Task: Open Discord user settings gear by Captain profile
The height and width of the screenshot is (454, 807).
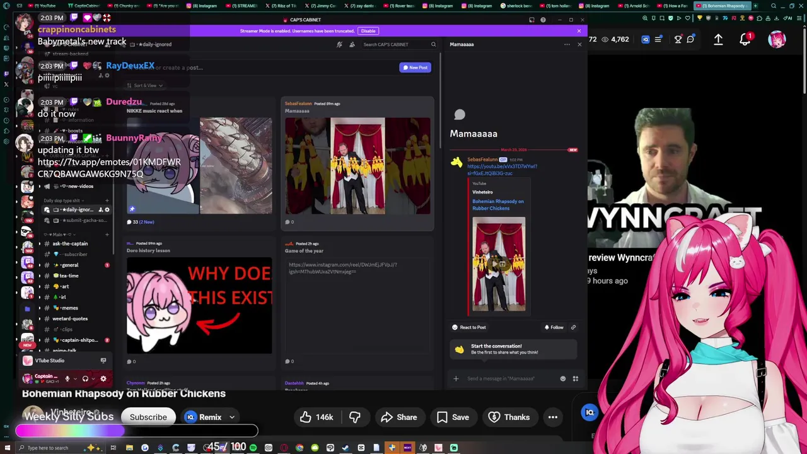Action: 103,378
